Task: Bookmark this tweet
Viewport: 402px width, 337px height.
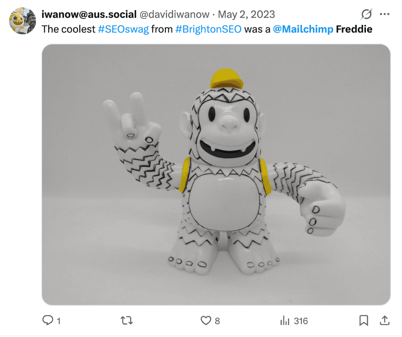Action: coord(364,320)
